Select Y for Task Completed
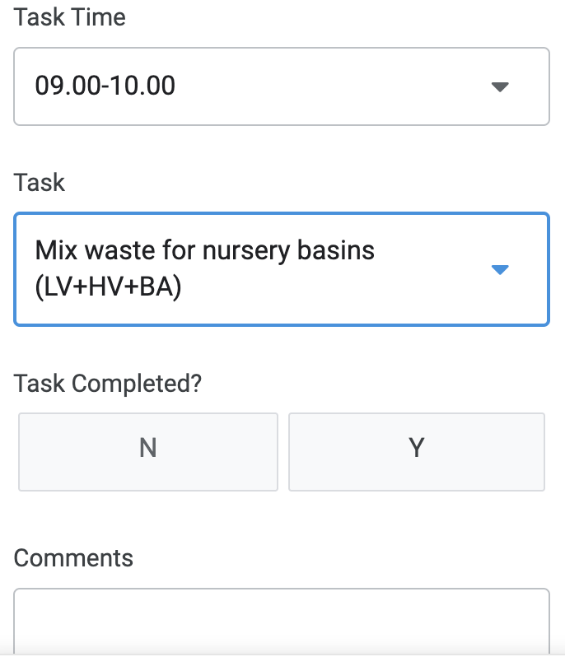The width and height of the screenshot is (565, 657). pyautogui.click(x=417, y=452)
